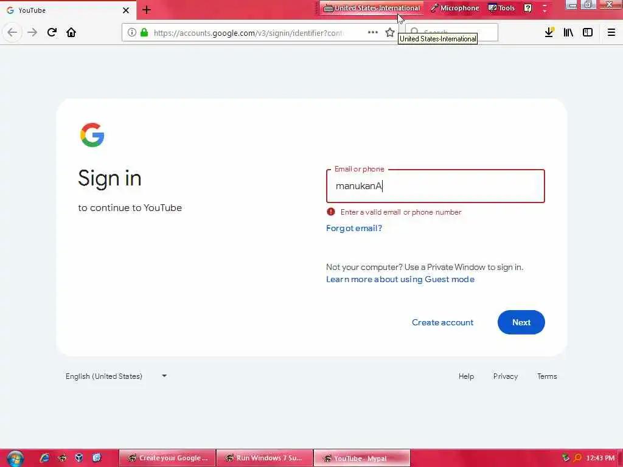Open Learn more about using Guest mode
Screen dimensions: 623x467
pos(400,279)
